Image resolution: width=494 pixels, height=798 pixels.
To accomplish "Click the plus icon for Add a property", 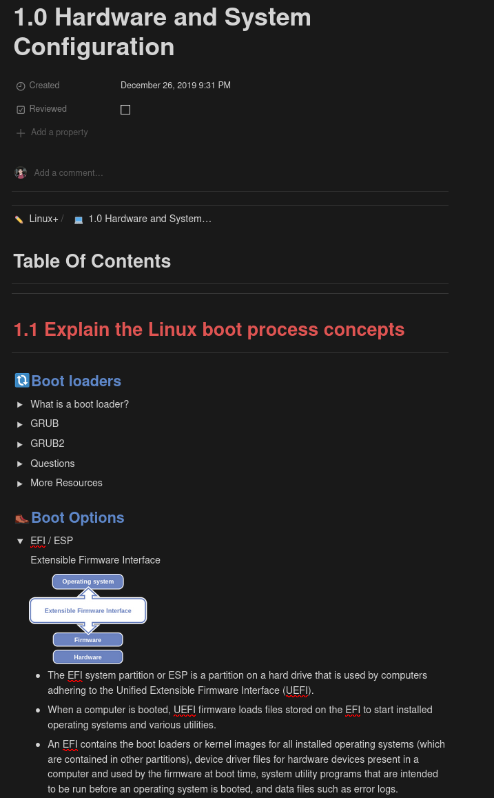I will [21, 132].
